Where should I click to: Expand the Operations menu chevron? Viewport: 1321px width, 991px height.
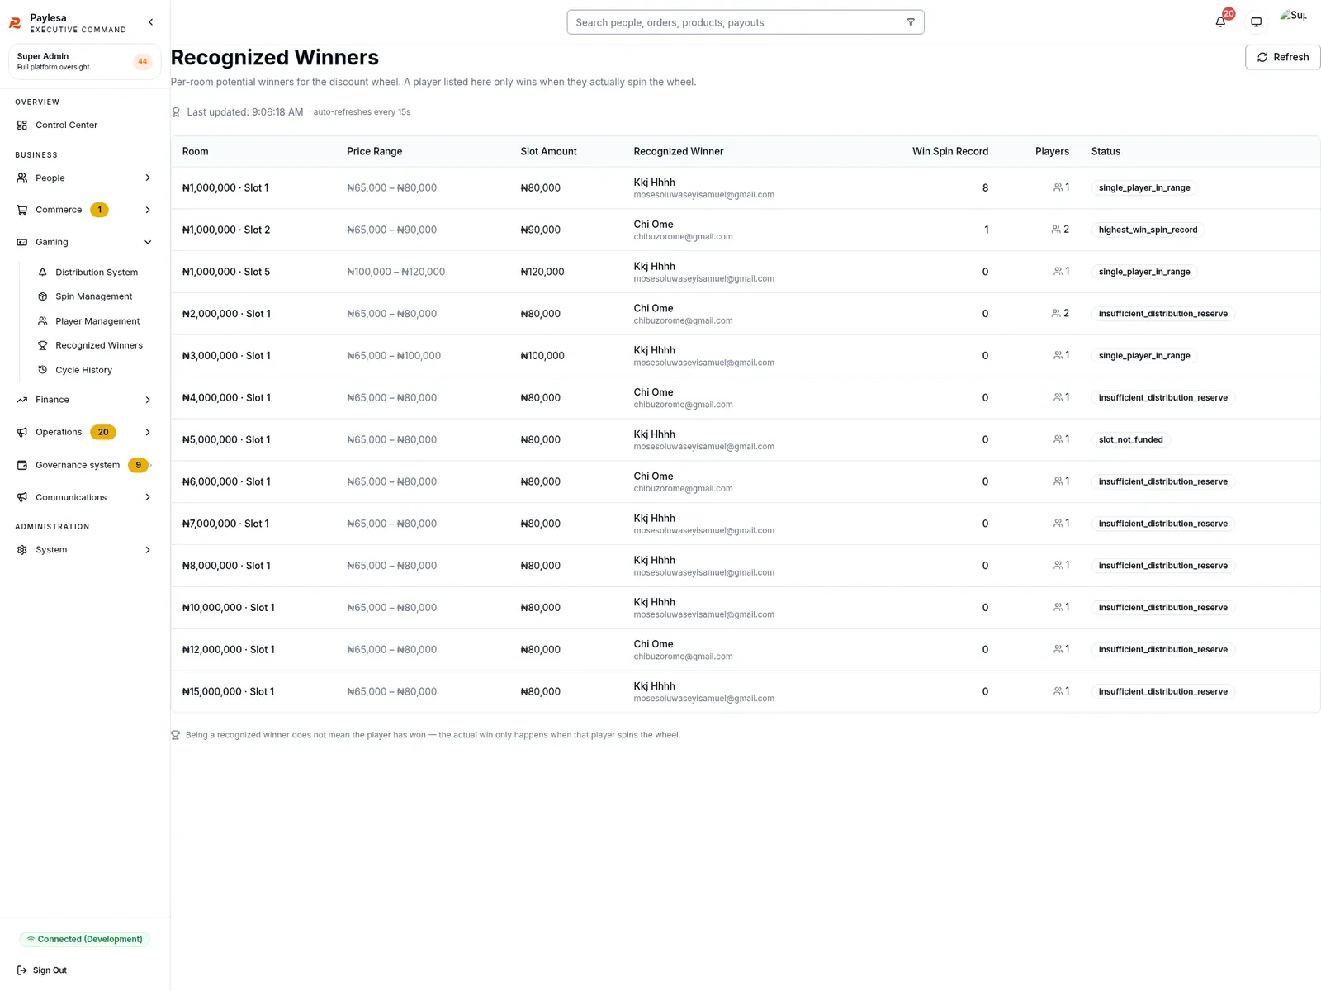click(148, 432)
